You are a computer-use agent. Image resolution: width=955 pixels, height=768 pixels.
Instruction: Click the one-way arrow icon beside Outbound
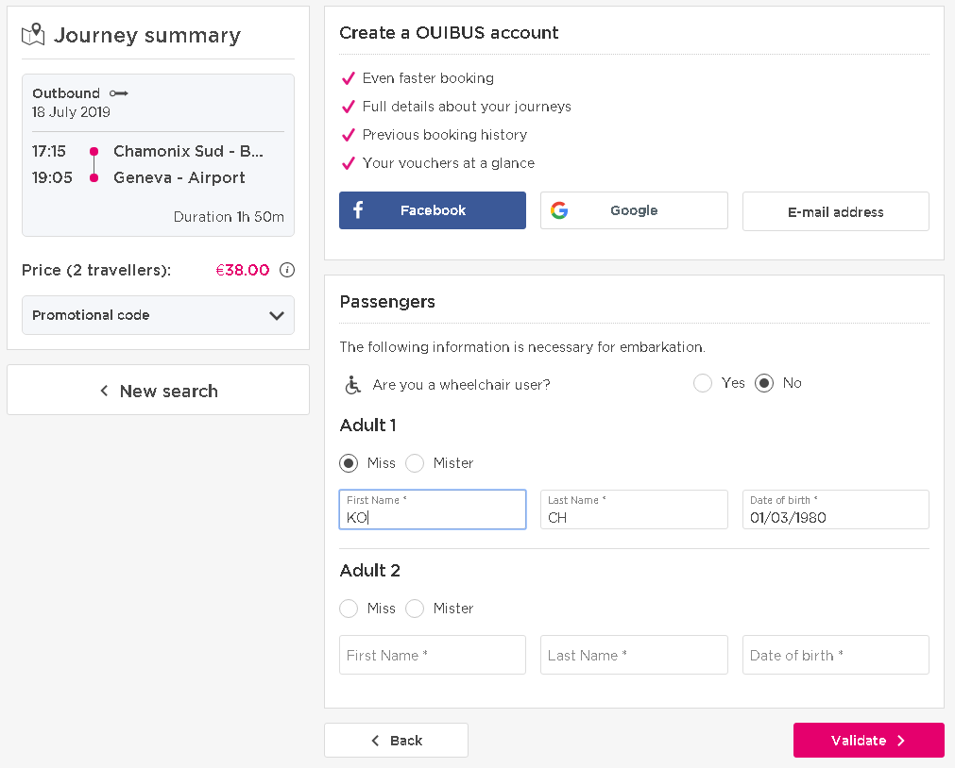(119, 93)
